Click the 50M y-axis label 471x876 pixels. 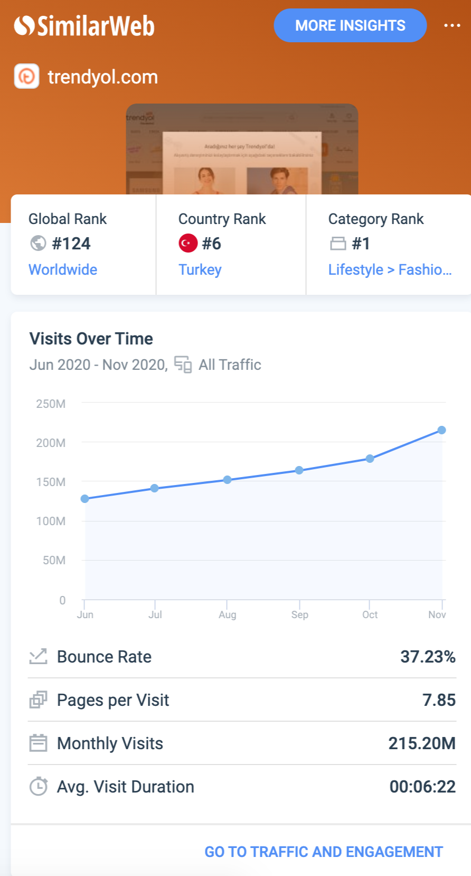pyautogui.click(x=54, y=560)
